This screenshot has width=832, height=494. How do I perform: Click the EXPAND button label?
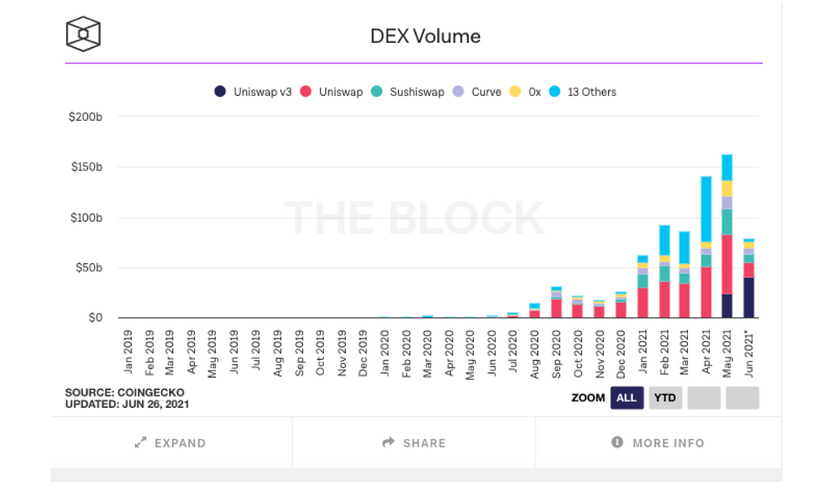pyautogui.click(x=180, y=443)
